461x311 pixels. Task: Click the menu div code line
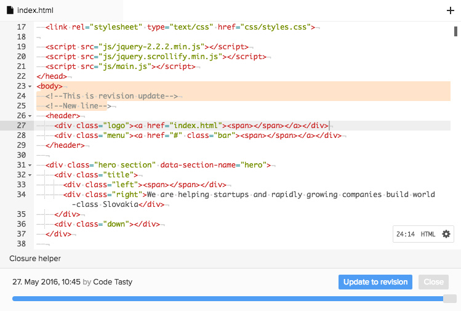pyautogui.click(x=198, y=135)
